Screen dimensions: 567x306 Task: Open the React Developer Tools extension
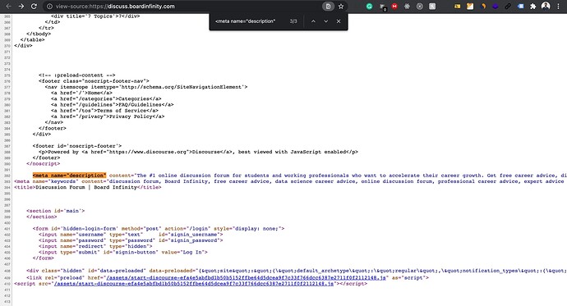pos(407,6)
